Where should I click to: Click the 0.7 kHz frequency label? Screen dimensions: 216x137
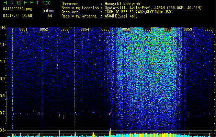pos(3,113)
